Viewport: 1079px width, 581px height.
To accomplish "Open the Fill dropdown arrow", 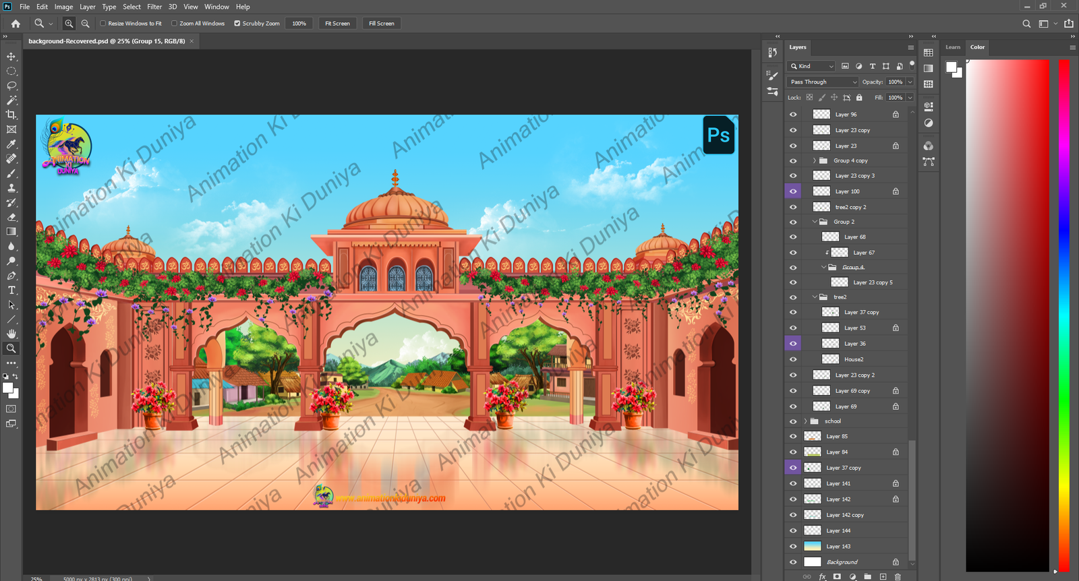I will tap(910, 98).
